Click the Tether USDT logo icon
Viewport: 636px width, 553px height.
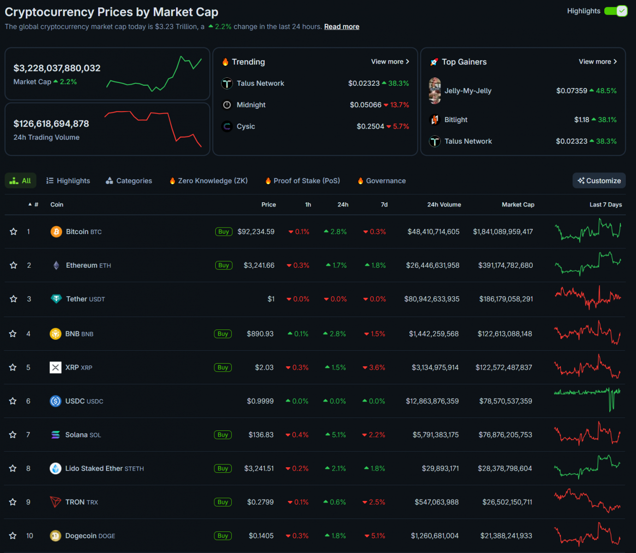tap(56, 299)
